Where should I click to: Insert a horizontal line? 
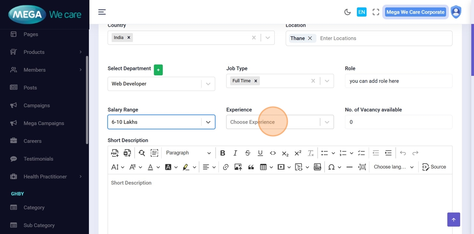(349, 167)
